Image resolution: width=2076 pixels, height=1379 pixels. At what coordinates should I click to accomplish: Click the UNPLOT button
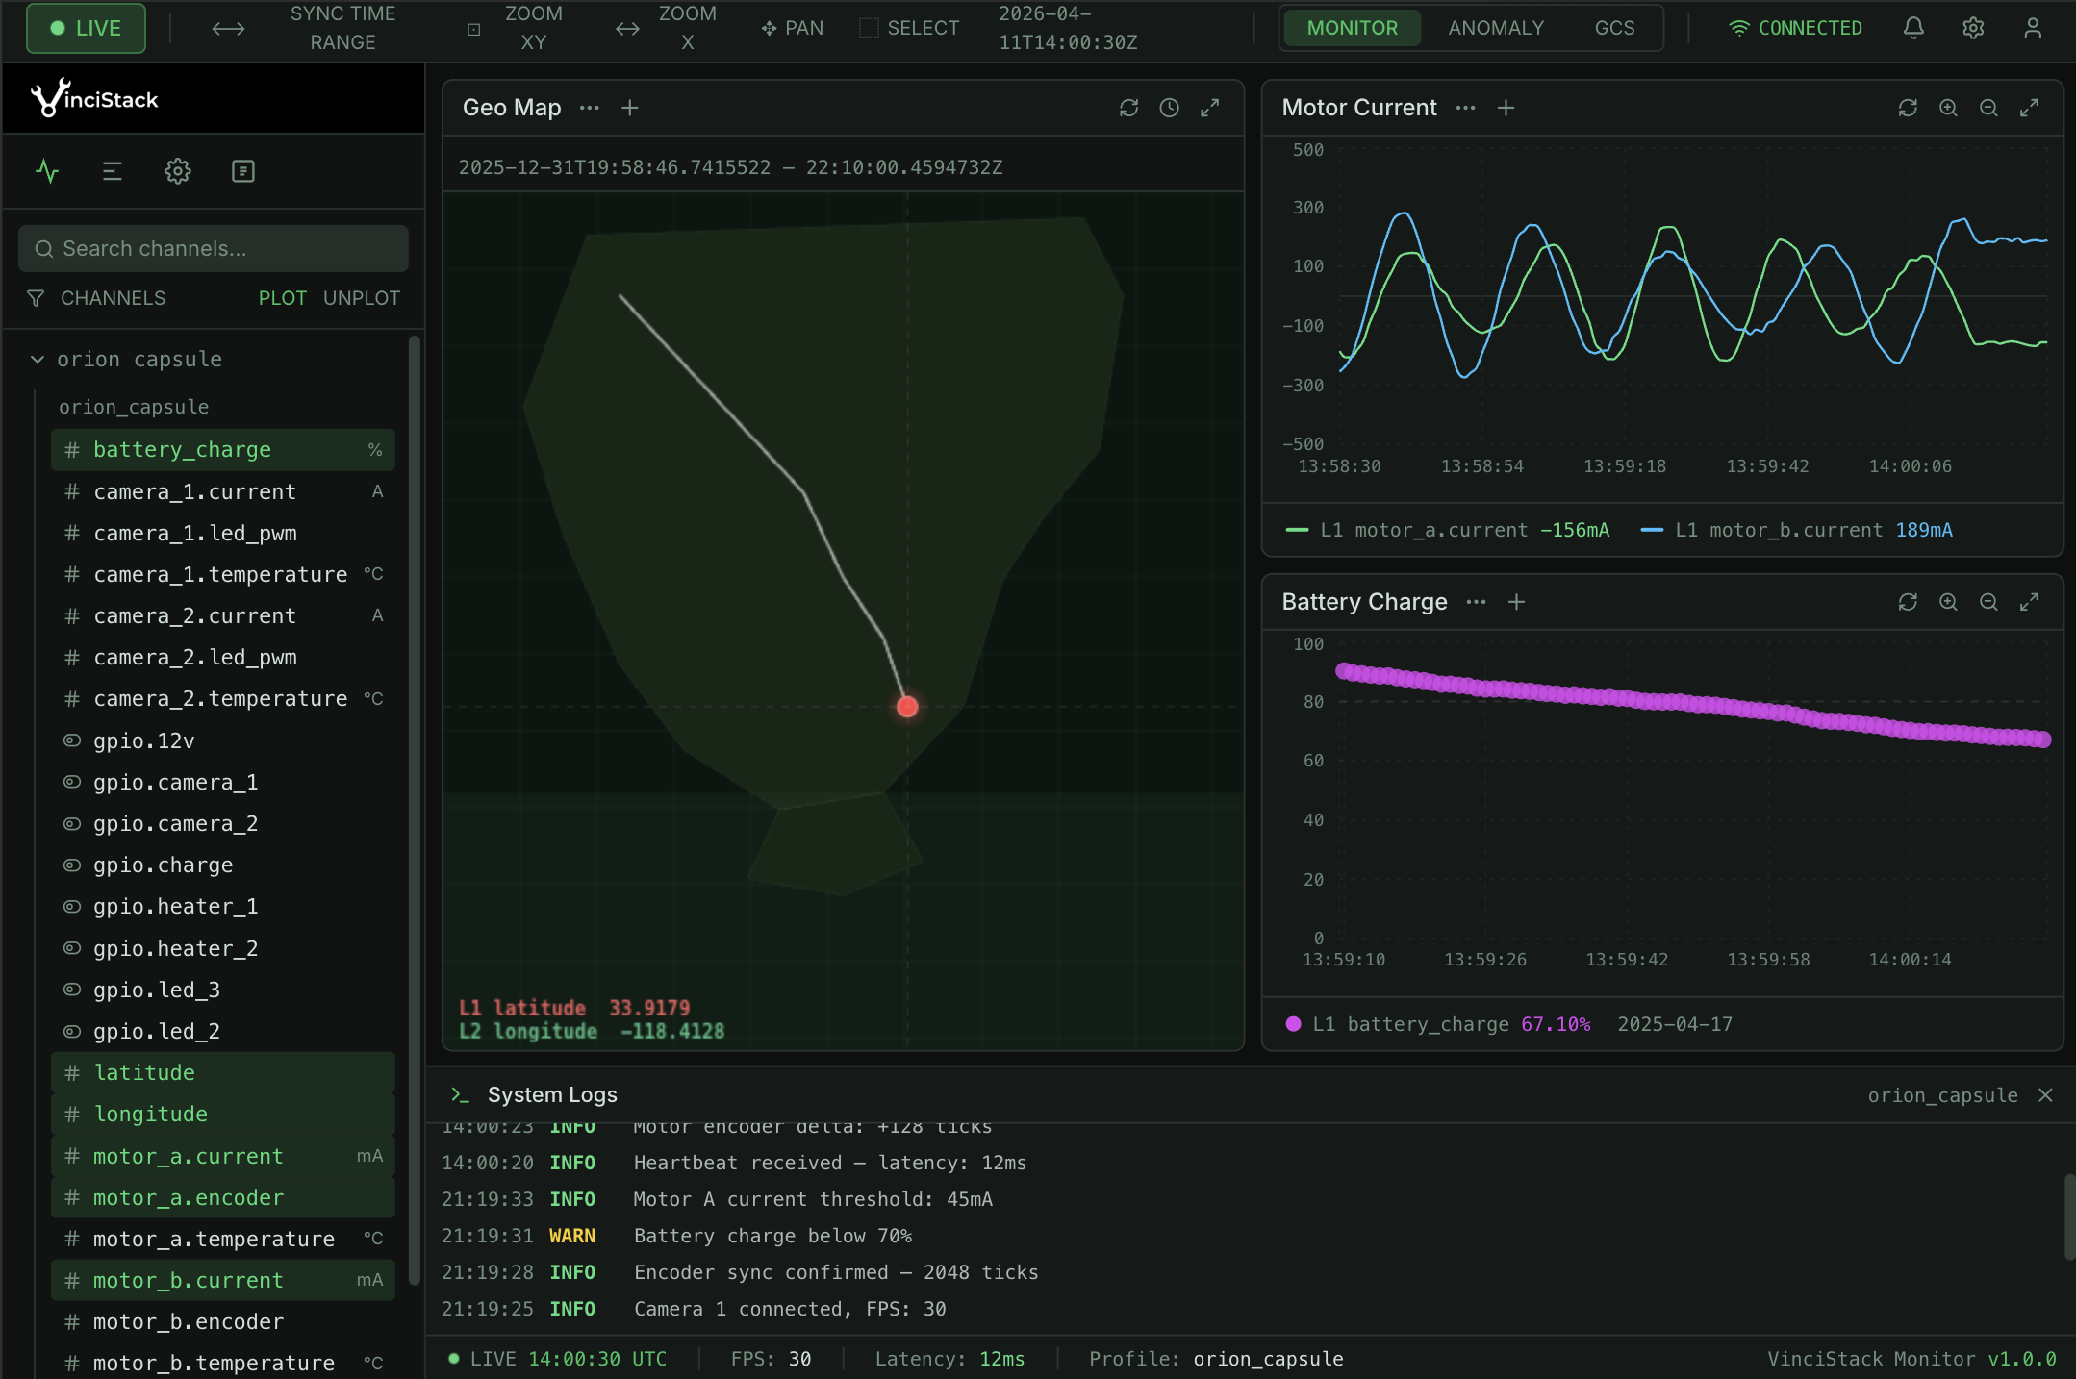tap(362, 298)
